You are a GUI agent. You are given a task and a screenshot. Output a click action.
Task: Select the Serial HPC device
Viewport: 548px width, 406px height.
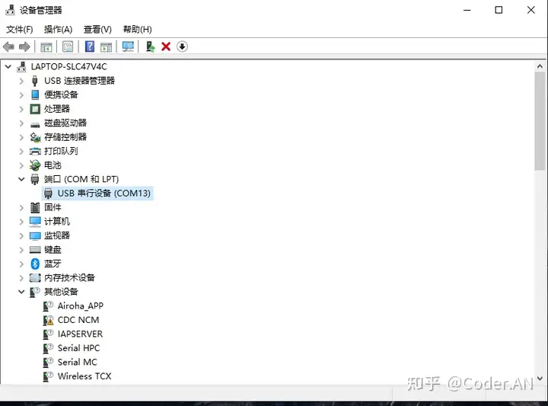78,348
